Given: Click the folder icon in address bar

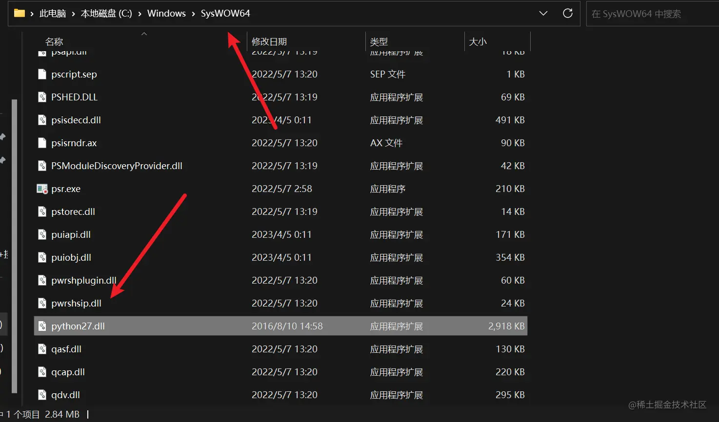Looking at the screenshot, I should click(x=20, y=13).
